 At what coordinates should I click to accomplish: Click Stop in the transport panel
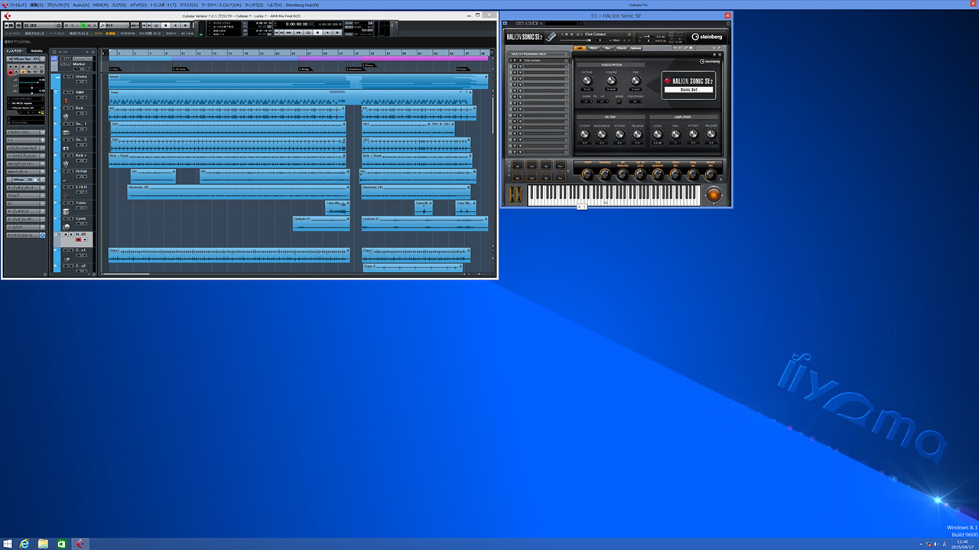(317, 32)
